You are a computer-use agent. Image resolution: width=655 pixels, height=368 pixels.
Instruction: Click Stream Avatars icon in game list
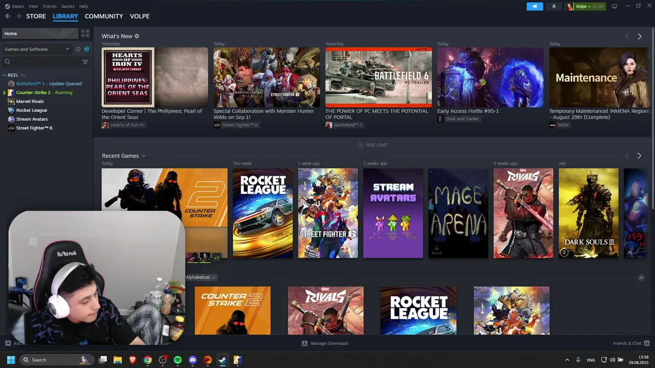pyautogui.click(x=11, y=119)
